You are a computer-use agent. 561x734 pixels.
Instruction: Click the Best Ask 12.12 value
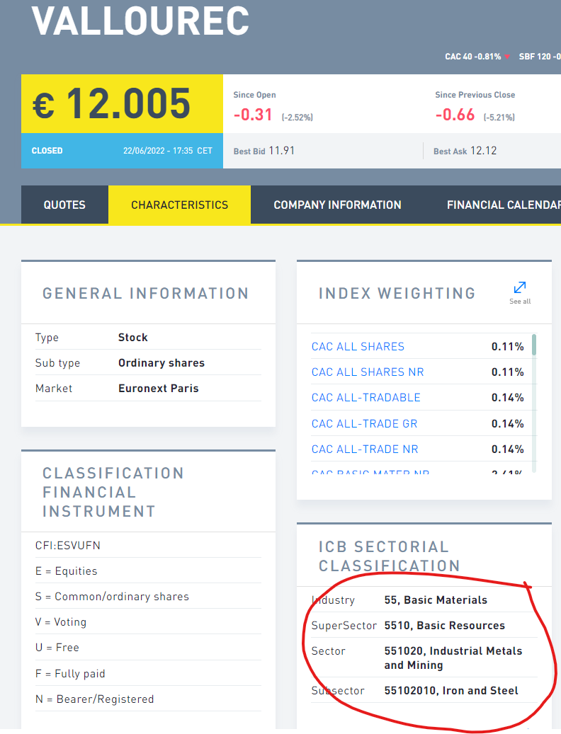pos(483,151)
